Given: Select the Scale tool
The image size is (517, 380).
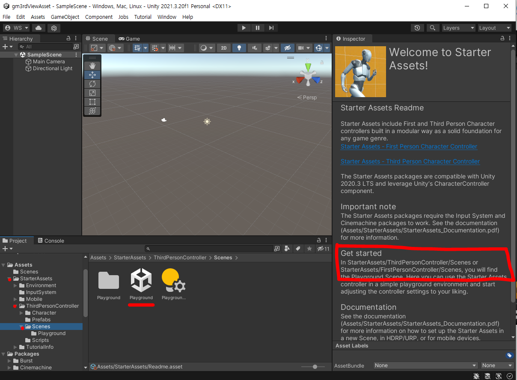Looking at the screenshot, I should tap(92, 93).
